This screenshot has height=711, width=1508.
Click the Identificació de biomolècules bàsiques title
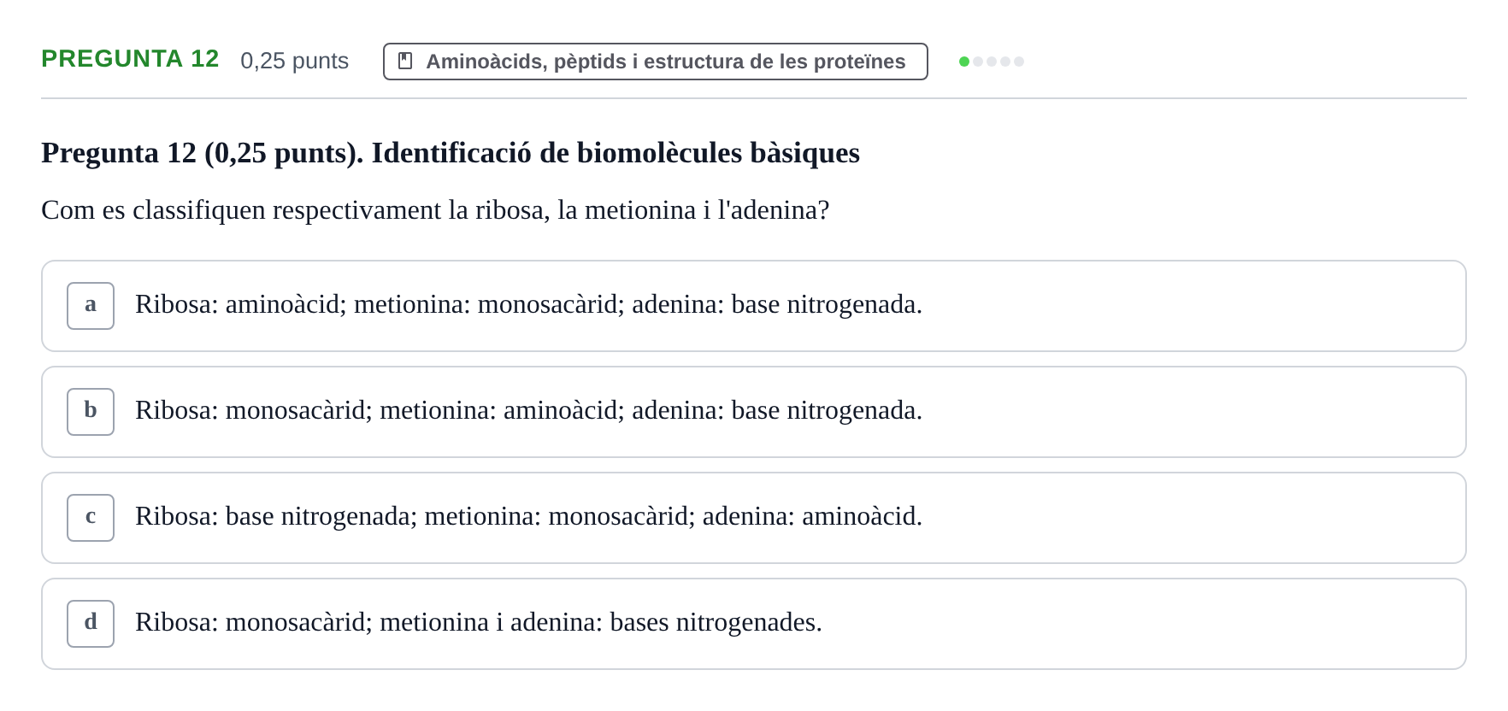click(x=451, y=153)
